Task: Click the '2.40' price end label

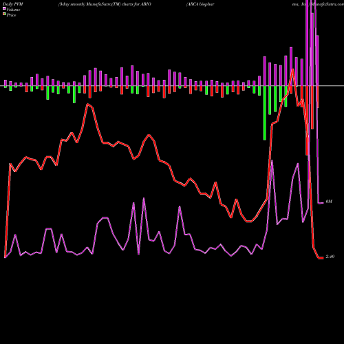Action: click(x=330, y=257)
